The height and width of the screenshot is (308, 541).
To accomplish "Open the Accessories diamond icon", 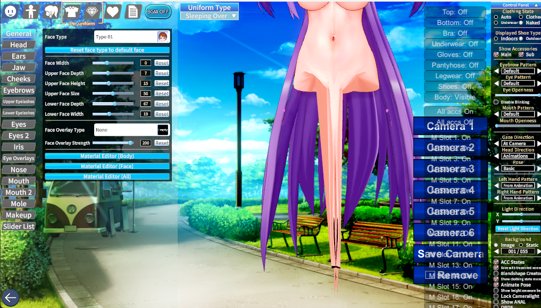I will tap(92, 11).
